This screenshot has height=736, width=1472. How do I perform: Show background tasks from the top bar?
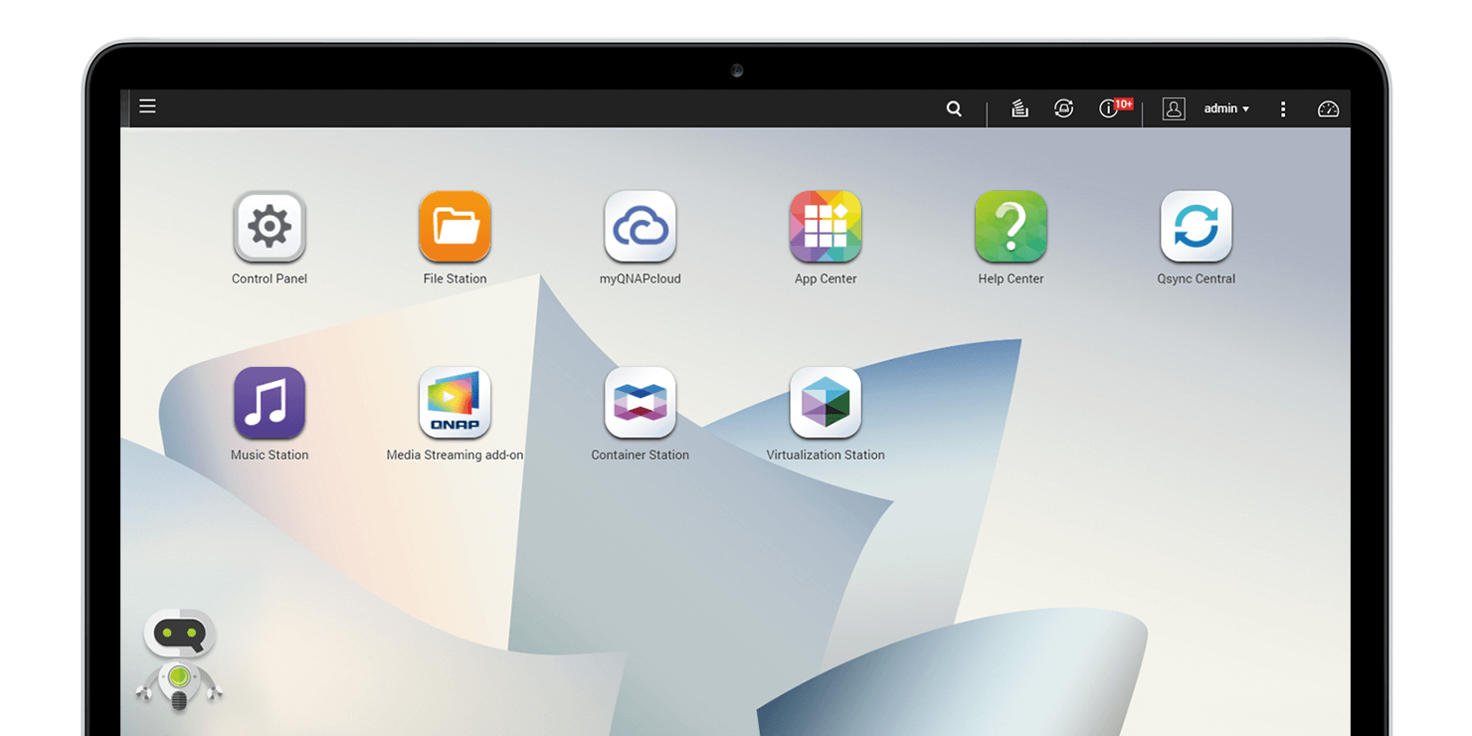click(1019, 109)
